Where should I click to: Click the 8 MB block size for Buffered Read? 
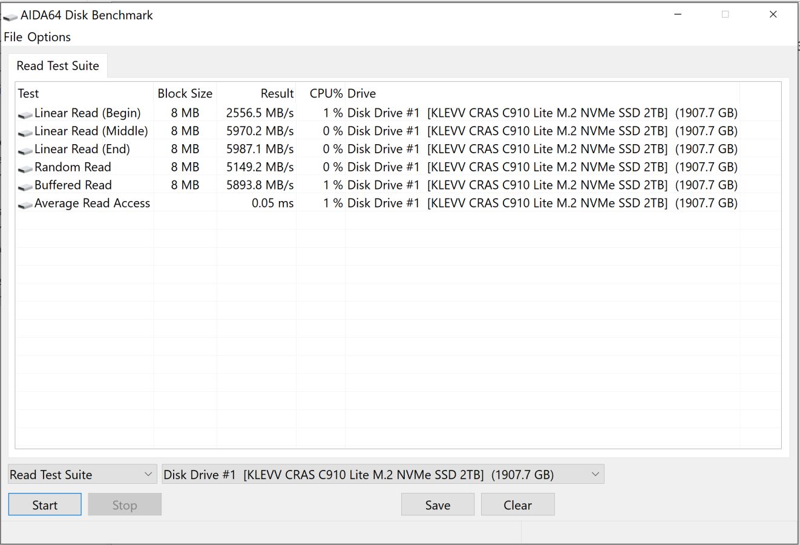click(x=185, y=185)
